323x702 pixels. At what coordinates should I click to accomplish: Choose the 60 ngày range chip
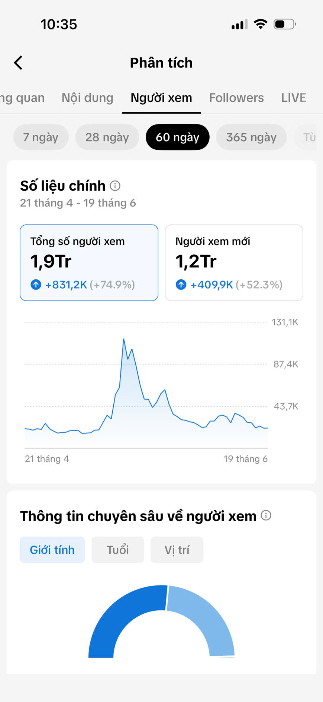[177, 137]
